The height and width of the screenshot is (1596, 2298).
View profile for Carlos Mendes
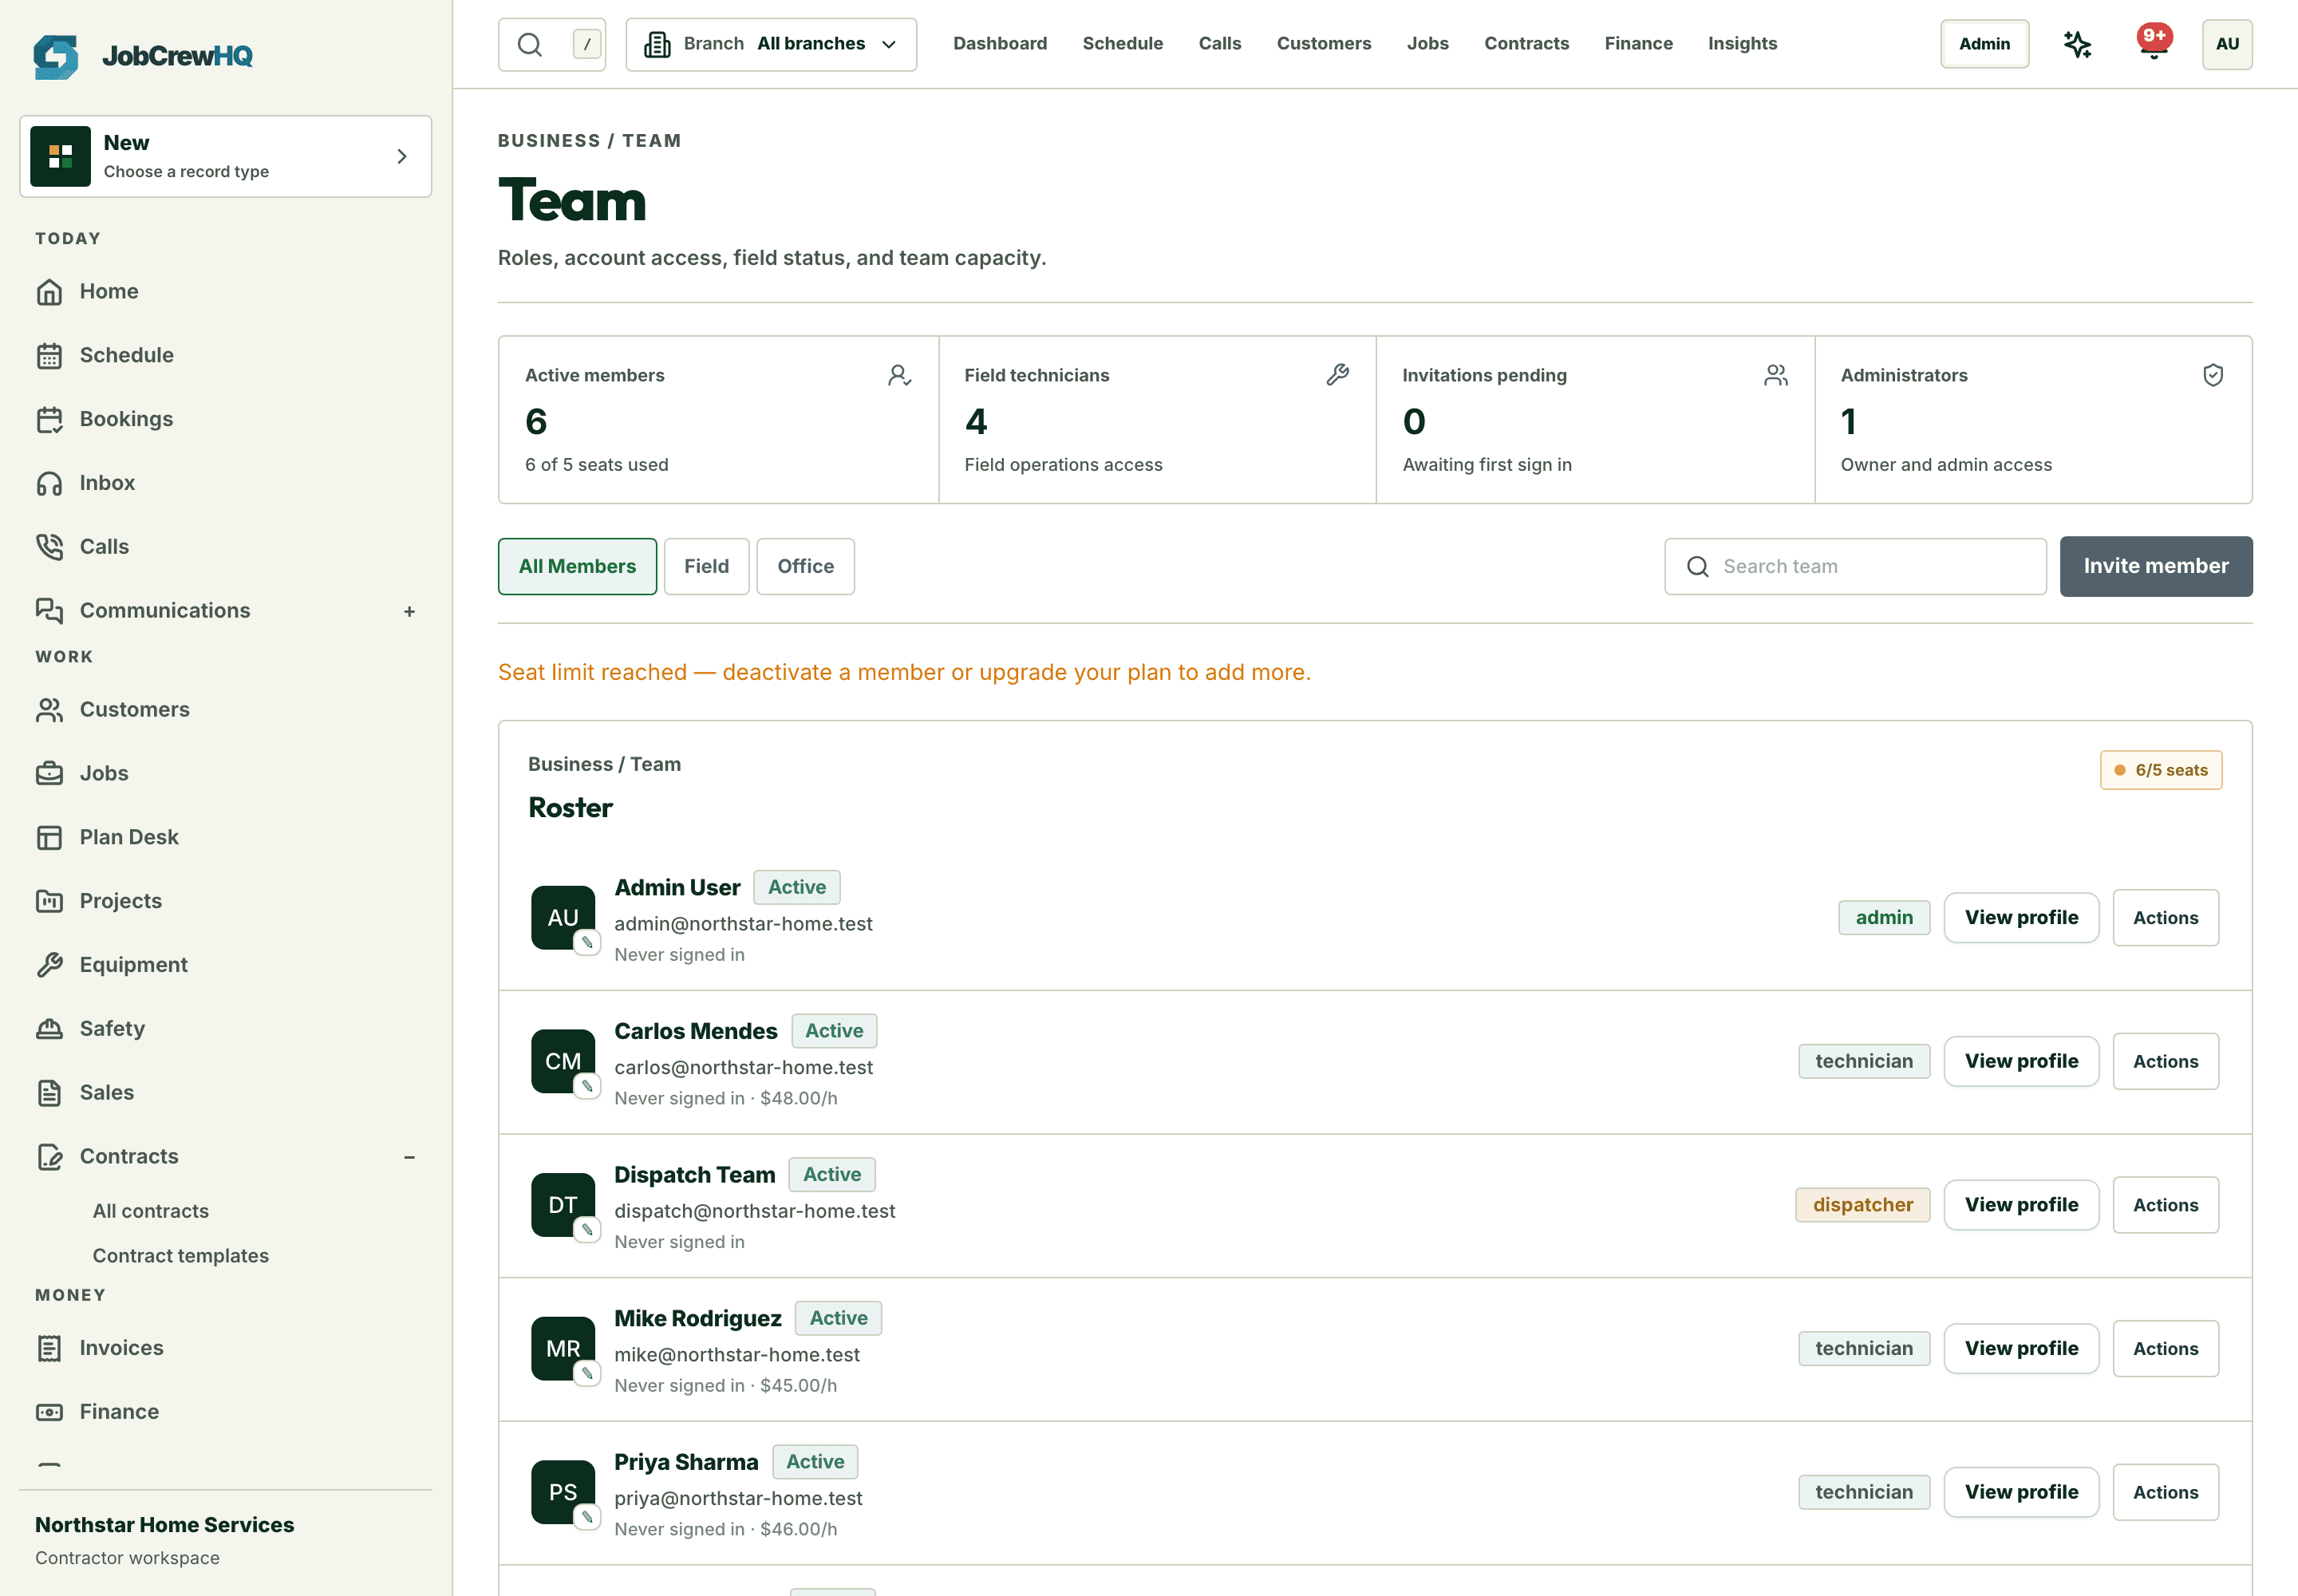click(2021, 1061)
